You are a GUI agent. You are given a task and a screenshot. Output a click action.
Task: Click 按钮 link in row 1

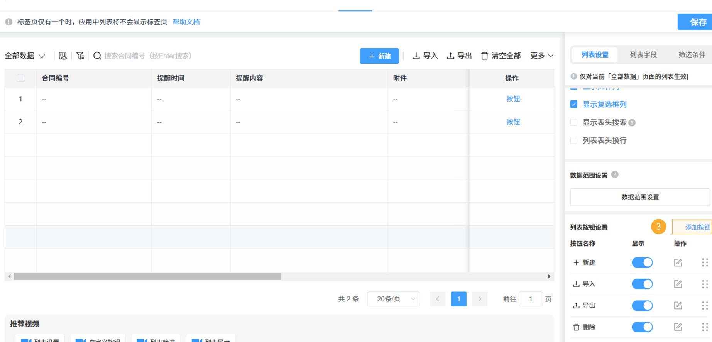click(x=513, y=99)
